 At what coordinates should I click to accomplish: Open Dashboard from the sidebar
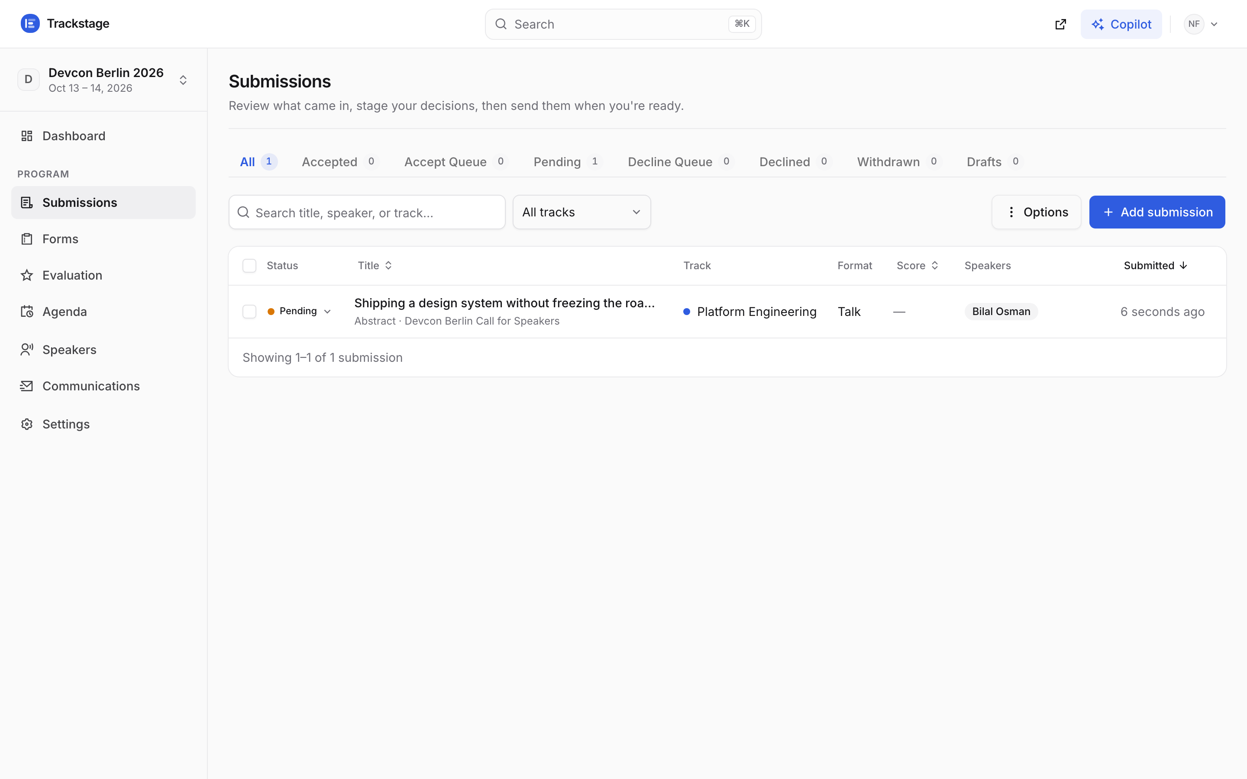103,136
